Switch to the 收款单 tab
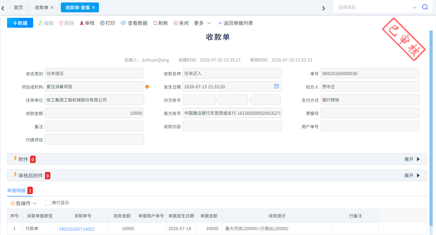This screenshot has width=436, height=235. (x=41, y=7)
